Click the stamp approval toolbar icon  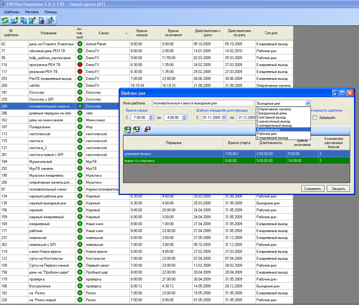tap(51, 21)
